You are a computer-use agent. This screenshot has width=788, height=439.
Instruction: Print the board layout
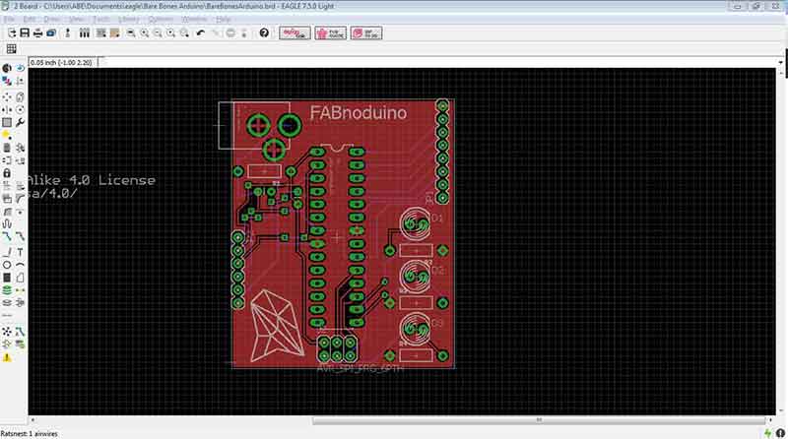(x=37, y=33)
